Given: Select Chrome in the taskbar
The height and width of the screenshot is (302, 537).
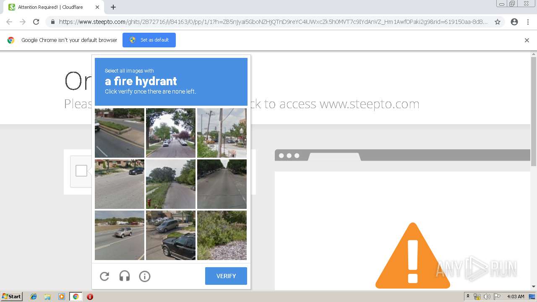Looking at the screenshot, I should 76,297.
